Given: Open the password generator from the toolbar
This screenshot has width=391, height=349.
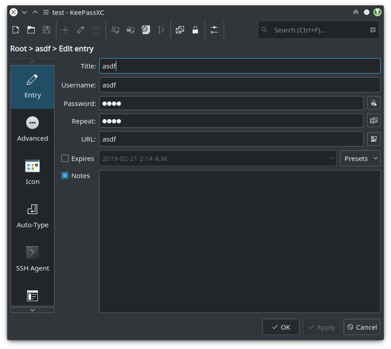Looking at the screenshot, I should (x=180, y=30).
